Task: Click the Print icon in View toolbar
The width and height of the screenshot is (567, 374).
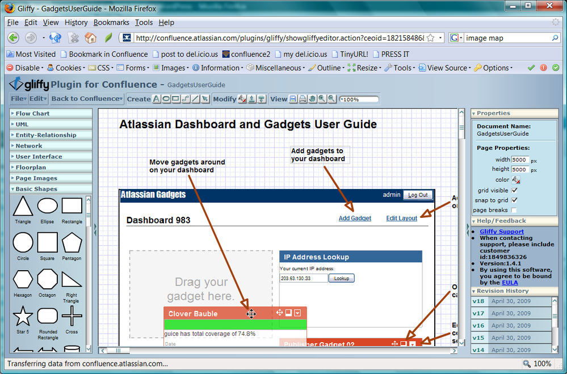Action: tap(303, 99)
